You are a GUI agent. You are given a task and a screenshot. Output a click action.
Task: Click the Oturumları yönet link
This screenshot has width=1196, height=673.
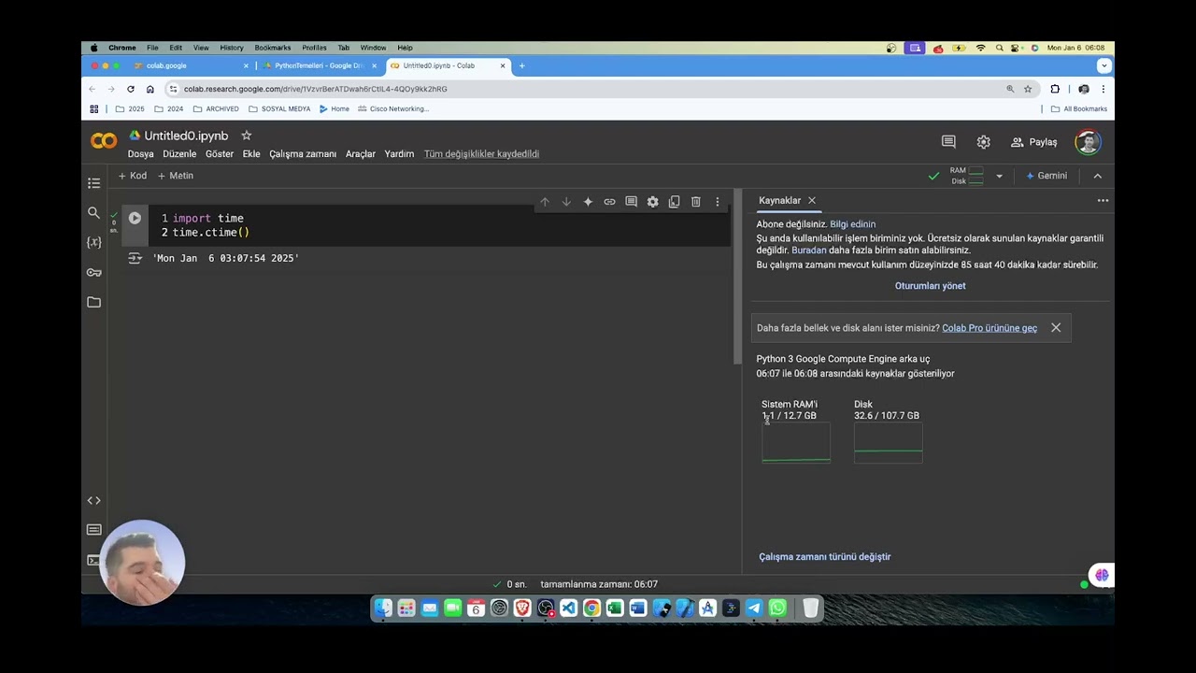coord(931,286)
